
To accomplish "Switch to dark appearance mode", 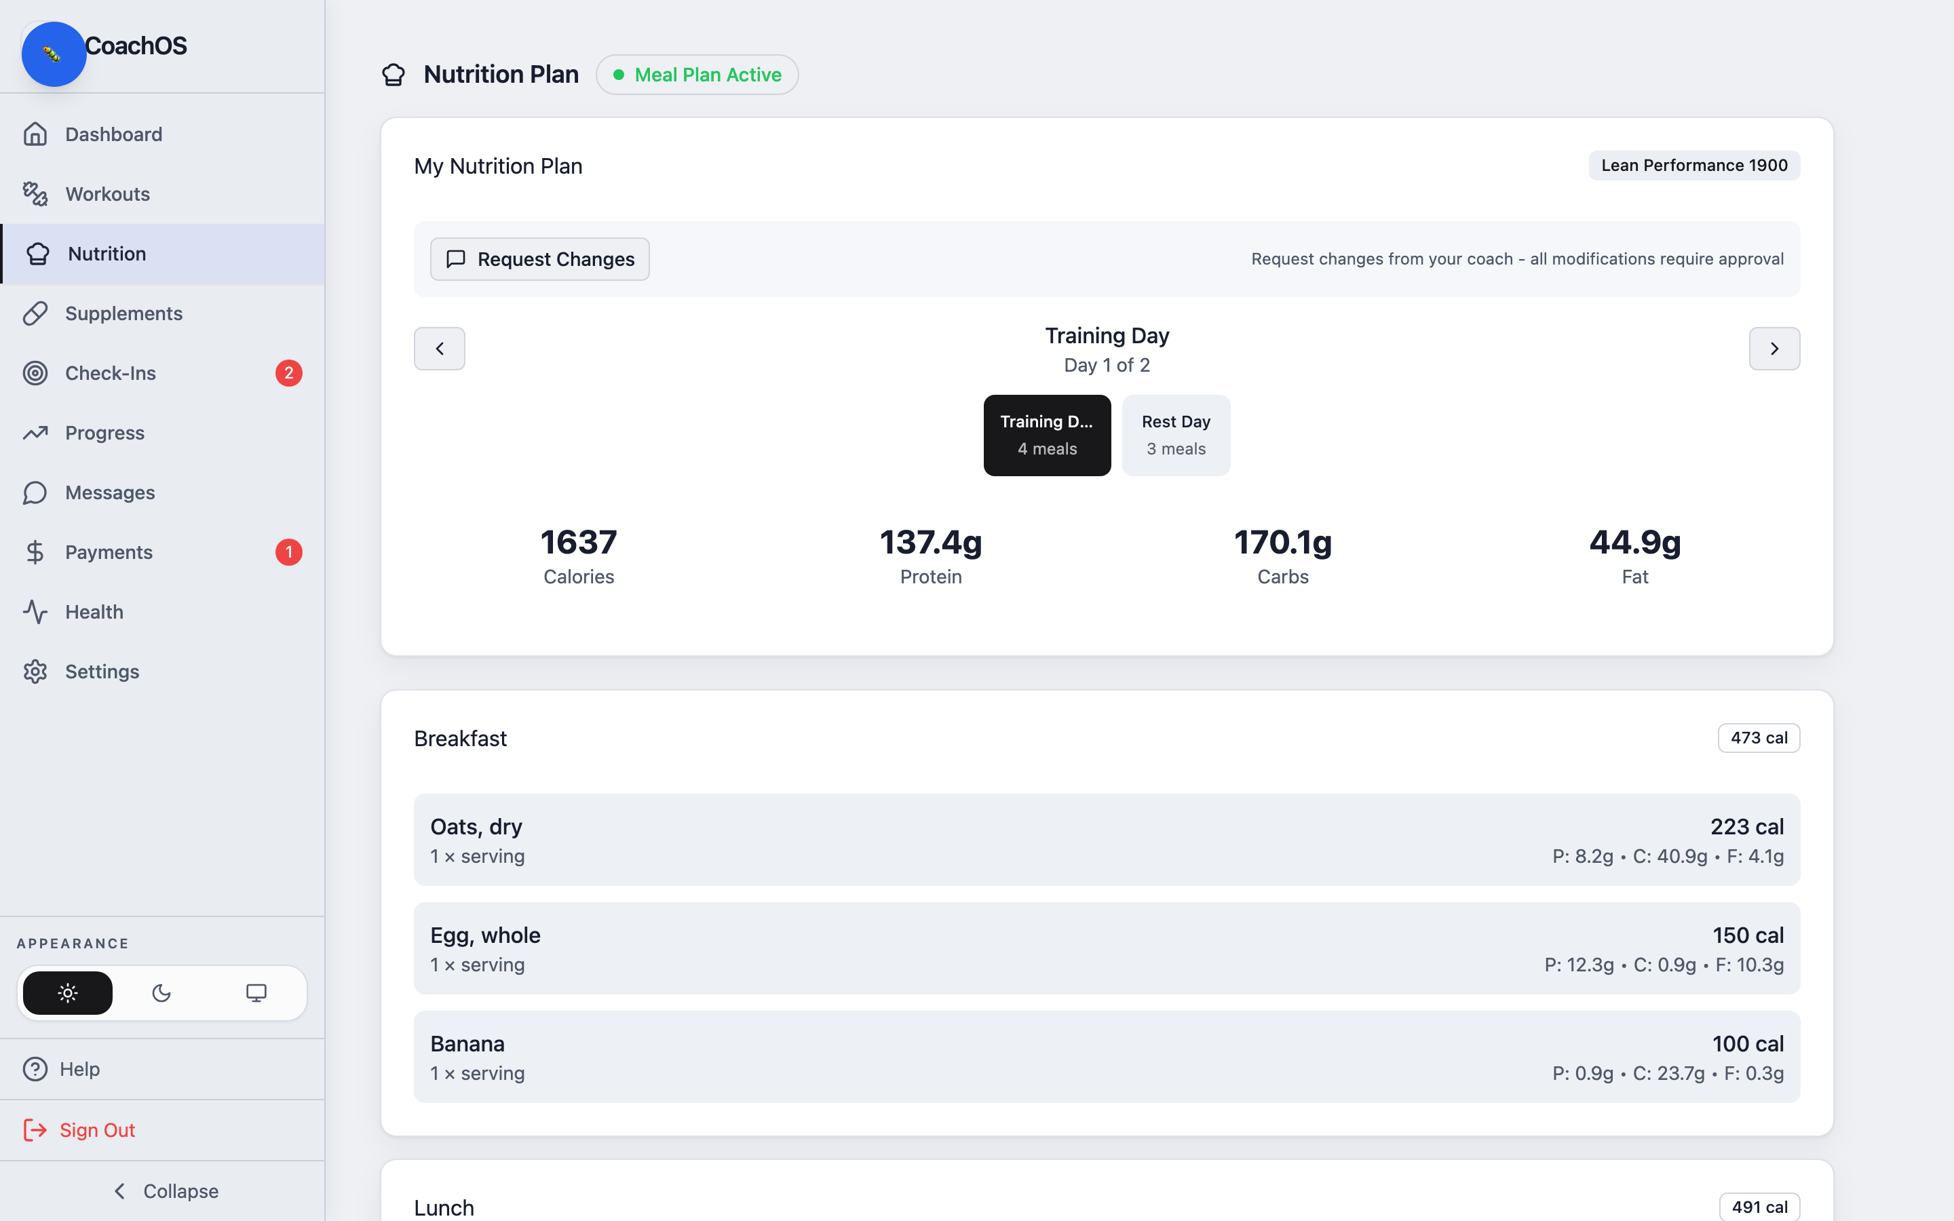I will coord(161,993).
